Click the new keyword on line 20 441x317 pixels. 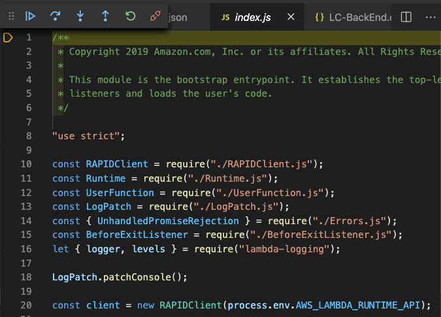pyautogui.click(x=146, y=305)
